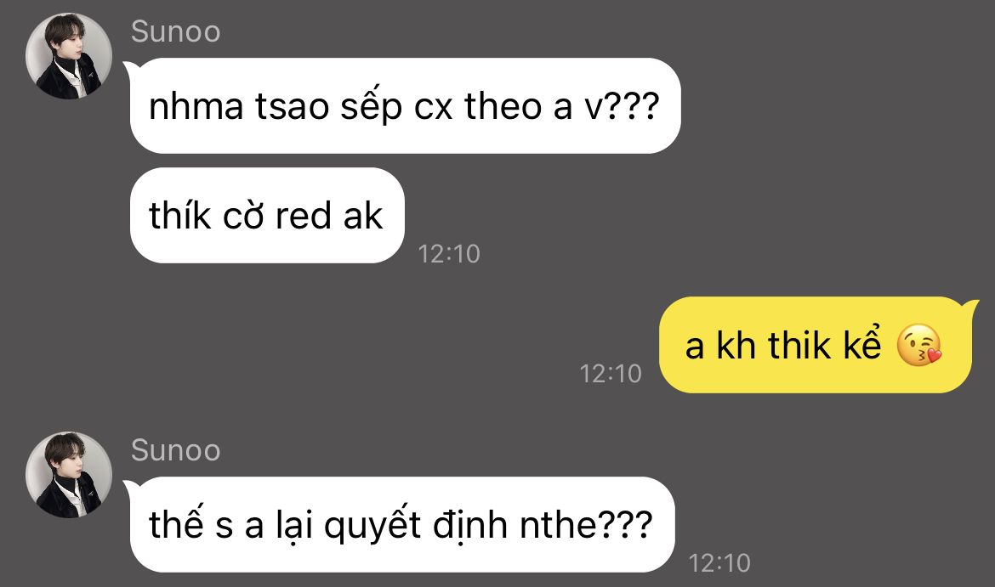Click the word "nhma" starting the first message
This screenshot has width=995, height=587.
[x=196, y=106]
